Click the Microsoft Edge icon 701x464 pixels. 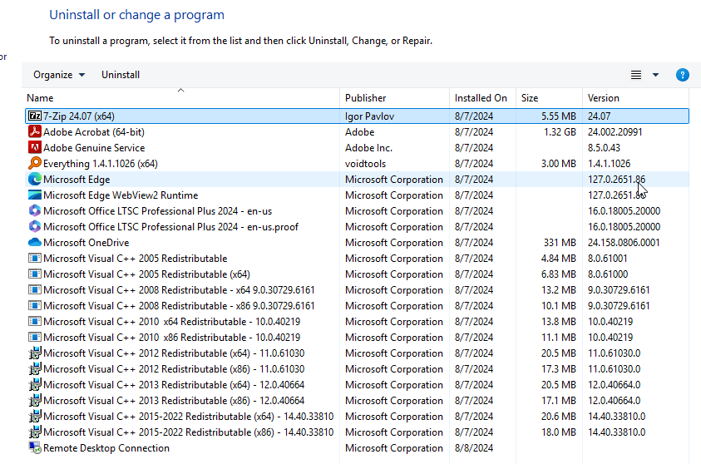(x=35, y=180)
